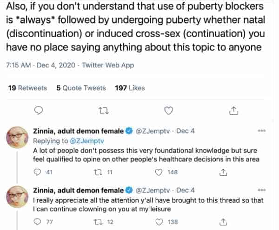This screenshot has width=279, height=230.
Task: Reply to the tweet with 41 replies
Action: click(37, 172)
